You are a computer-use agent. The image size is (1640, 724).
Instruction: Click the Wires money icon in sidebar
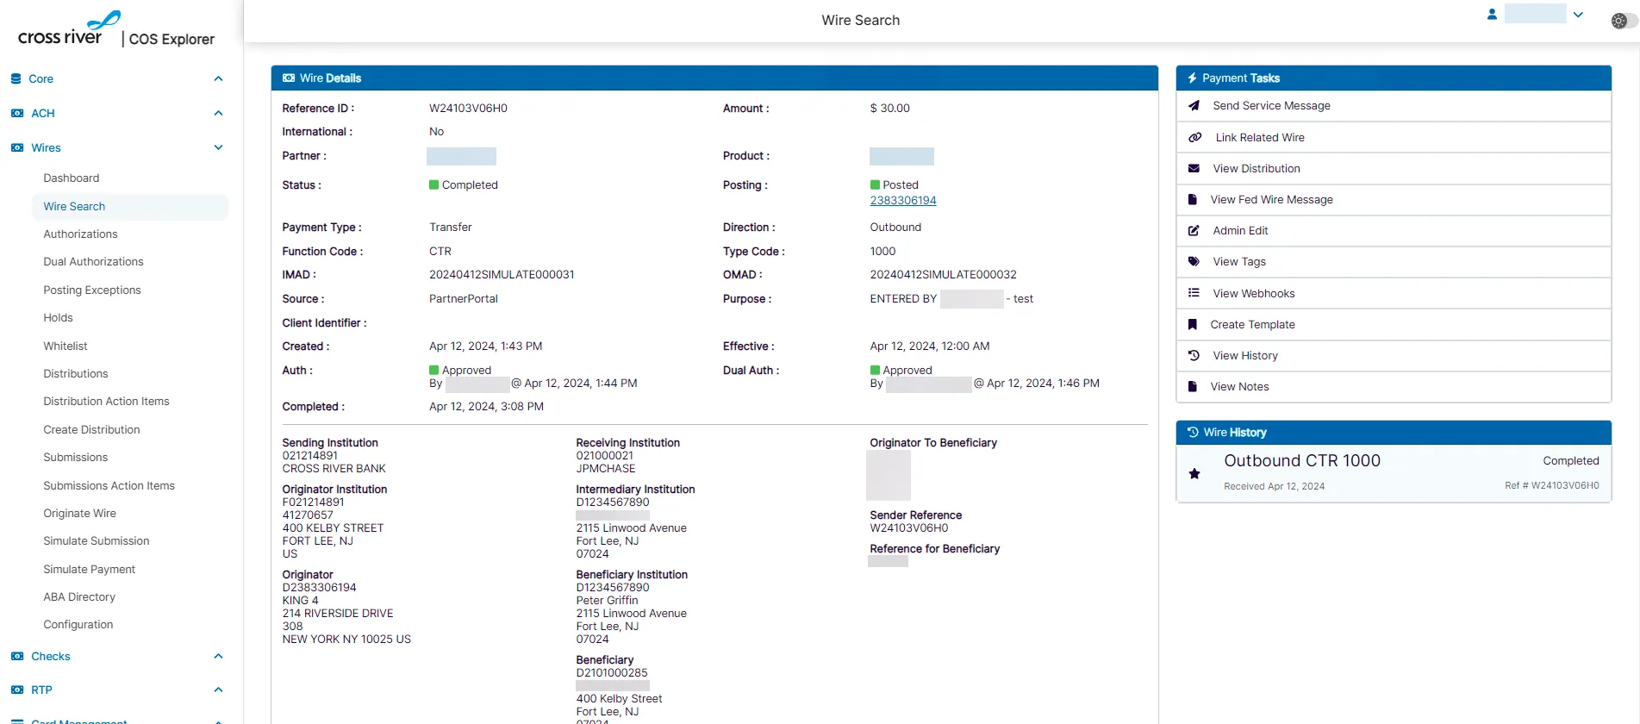(17, 147)
